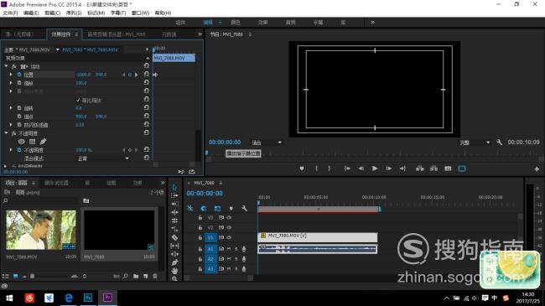Click the rectangle mask tool under Opacity
545x306 pixels.
33,142
